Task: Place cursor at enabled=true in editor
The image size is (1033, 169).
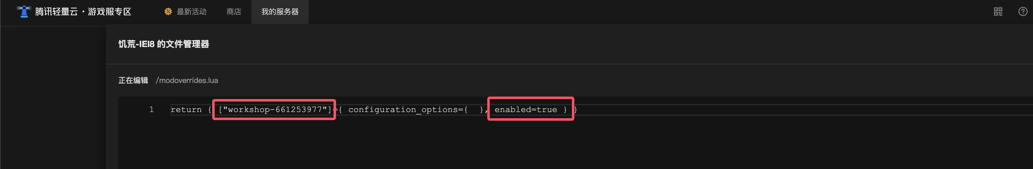Action: pyautogui.click(x=525, y=110)
